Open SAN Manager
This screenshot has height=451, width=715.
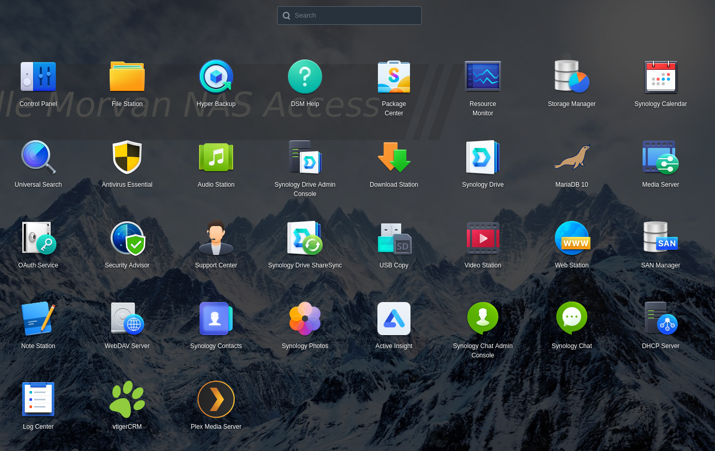pos(661,238)
